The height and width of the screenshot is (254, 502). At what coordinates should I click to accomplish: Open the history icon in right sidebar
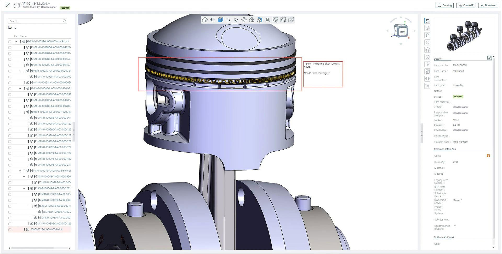pyautogui.click(x=427, y=57)
